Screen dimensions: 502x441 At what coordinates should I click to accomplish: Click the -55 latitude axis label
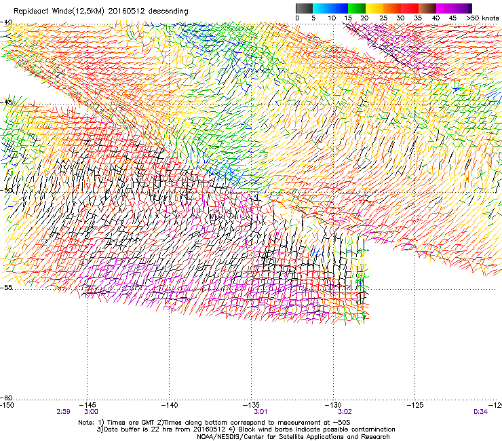coord(6,287)
